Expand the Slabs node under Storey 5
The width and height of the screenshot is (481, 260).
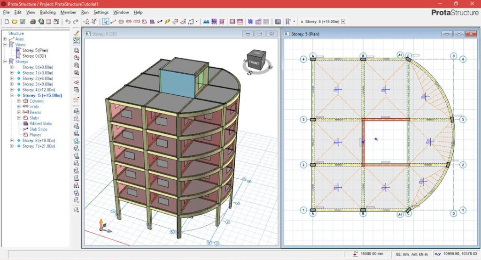19,118
